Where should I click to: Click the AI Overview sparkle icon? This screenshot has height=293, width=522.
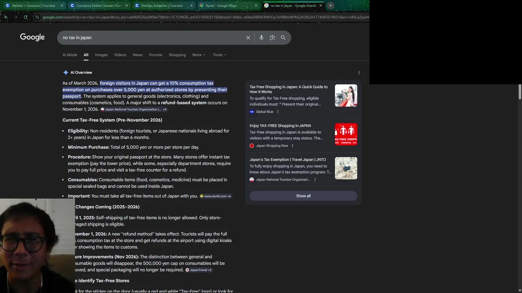[66, 72]
